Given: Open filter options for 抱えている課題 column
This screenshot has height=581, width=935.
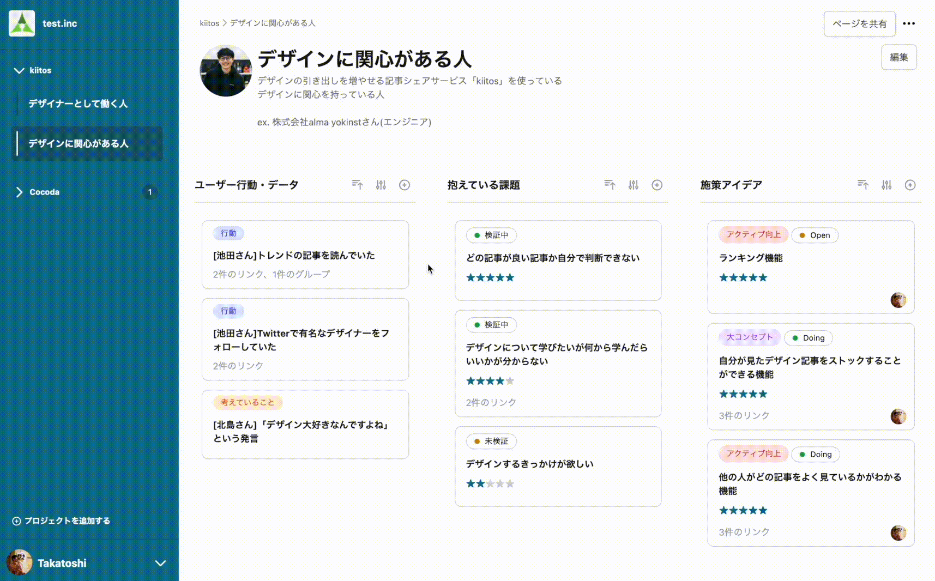Looking at the screenshot, I should click(634, 185).
